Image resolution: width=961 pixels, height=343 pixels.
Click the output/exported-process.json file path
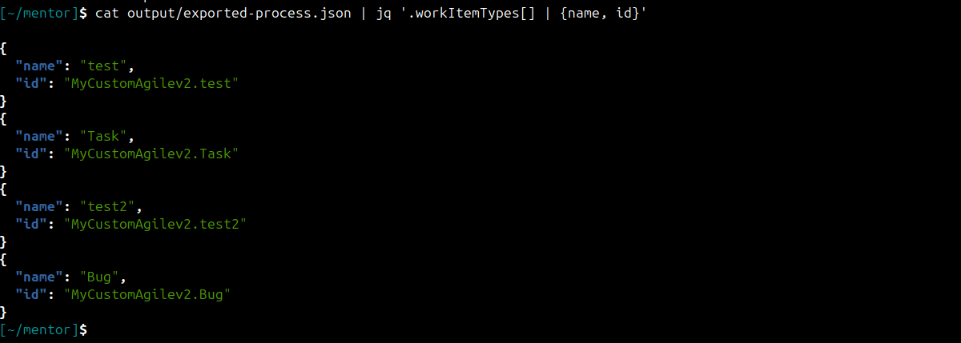[x=239, y=15]
